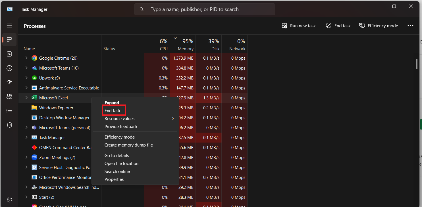Select the 1.3 MB/s disk cell
422x207 pixels.
pos(209,98)
